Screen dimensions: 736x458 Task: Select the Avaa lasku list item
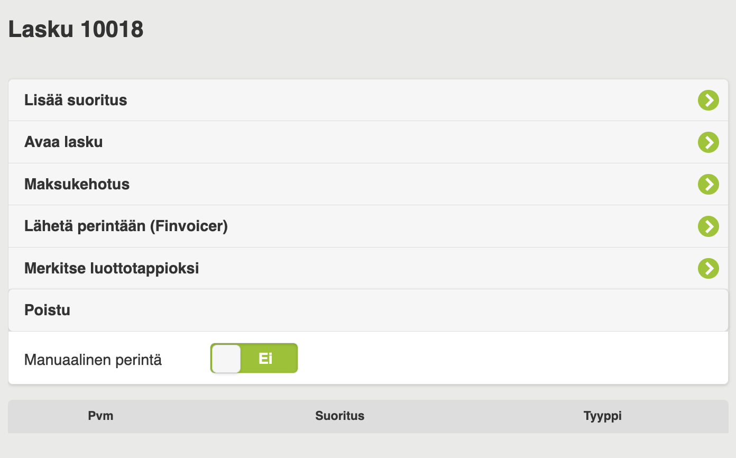368,142
